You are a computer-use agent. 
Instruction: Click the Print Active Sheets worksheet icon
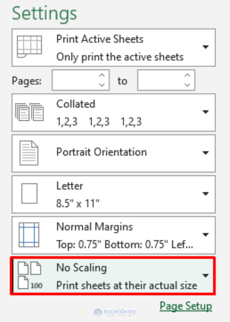30,47
